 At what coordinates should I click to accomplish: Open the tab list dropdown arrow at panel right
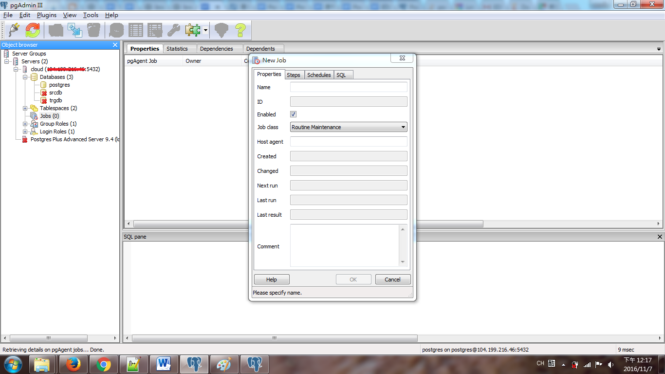click(x=659, y=49)
